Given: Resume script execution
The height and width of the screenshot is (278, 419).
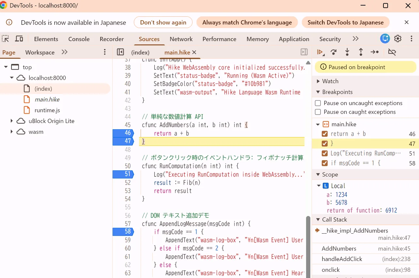Looking at the screenshot, I should [320, 52].
